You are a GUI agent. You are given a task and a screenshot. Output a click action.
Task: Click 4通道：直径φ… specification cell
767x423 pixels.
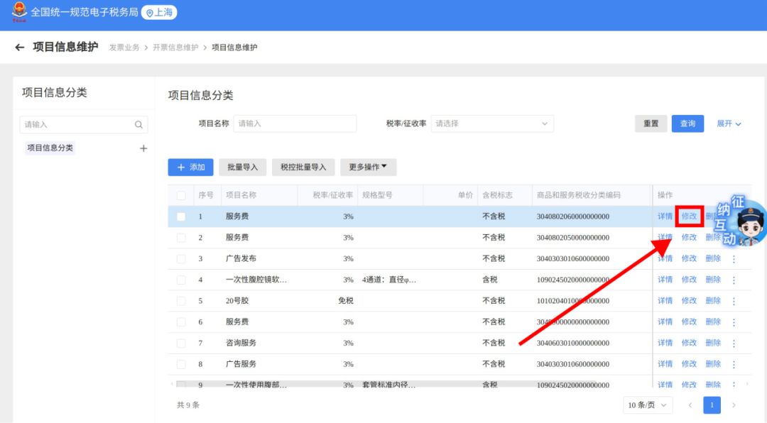coord(389,280)
